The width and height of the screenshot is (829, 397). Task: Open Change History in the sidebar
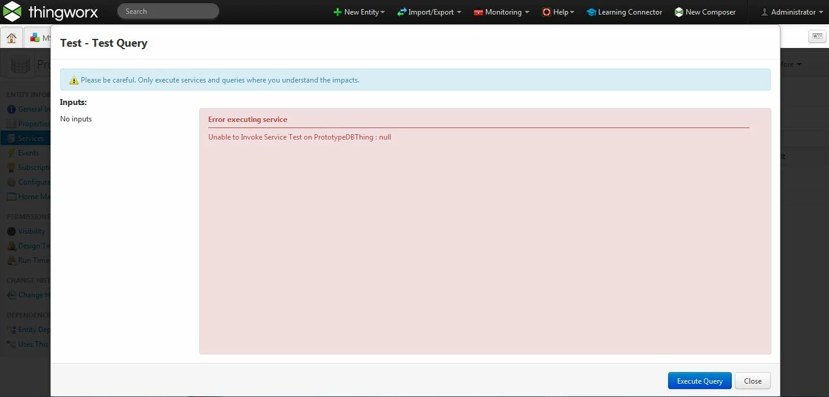point(29,295)
